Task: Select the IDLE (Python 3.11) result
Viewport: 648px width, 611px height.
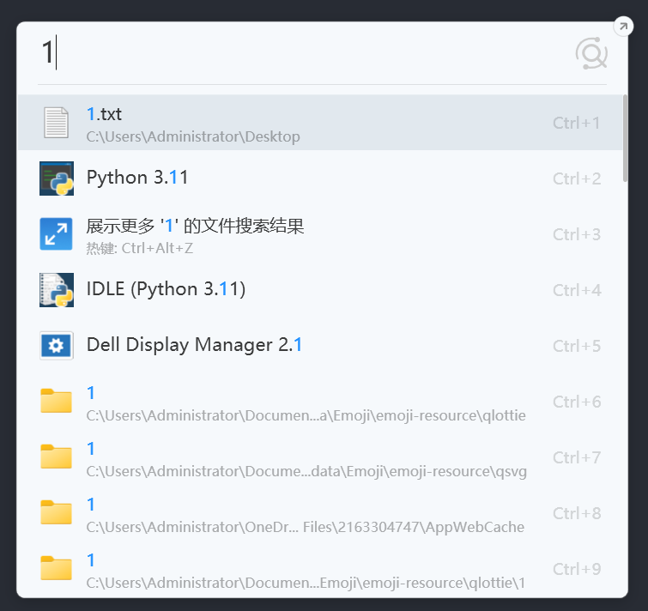Action: coord(320,290)
